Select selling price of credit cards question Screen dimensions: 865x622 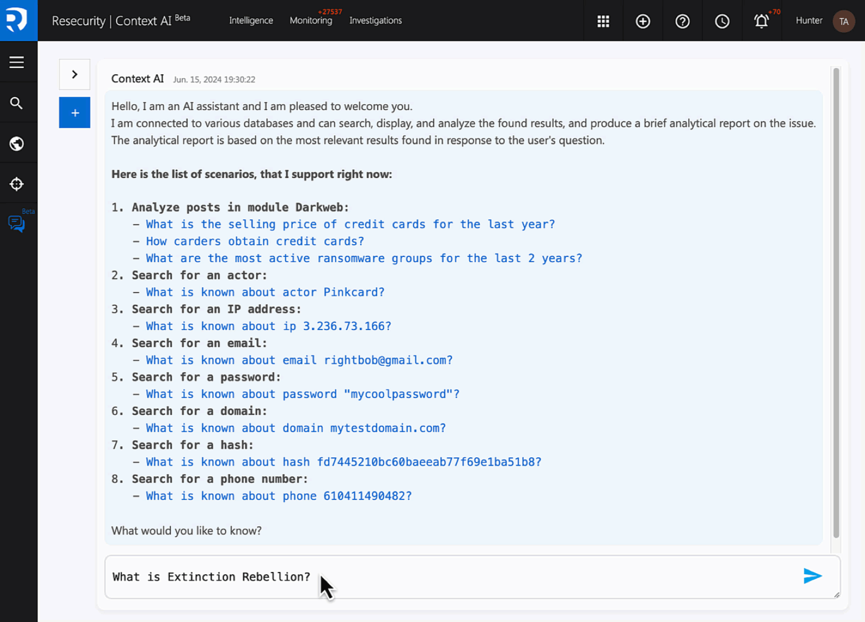pos(350,224)
